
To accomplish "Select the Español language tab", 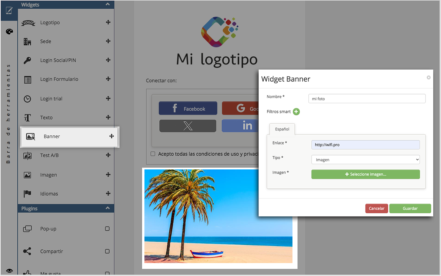I will 282,129.
